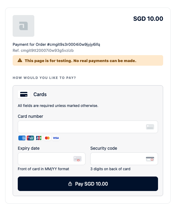Click the American Express card logo
This screenshot has width=183, height=216.
tap(22, 138)
